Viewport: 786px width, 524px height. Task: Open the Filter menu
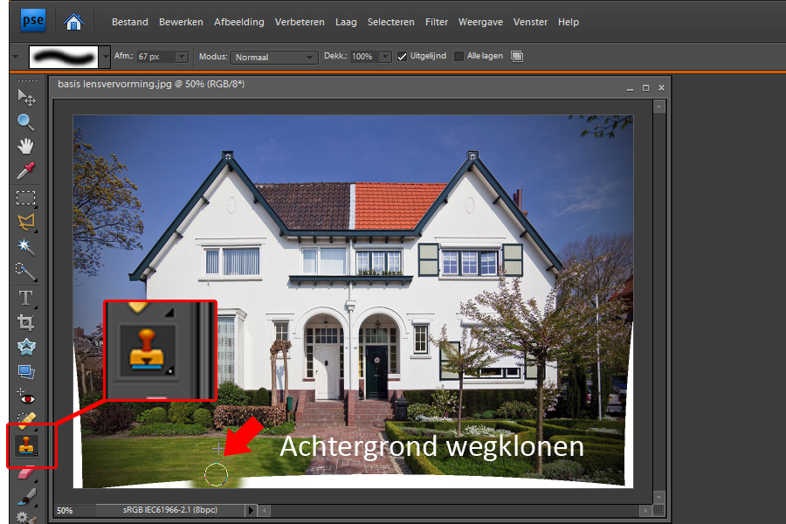pyautogui.click(x=436, y=22)
